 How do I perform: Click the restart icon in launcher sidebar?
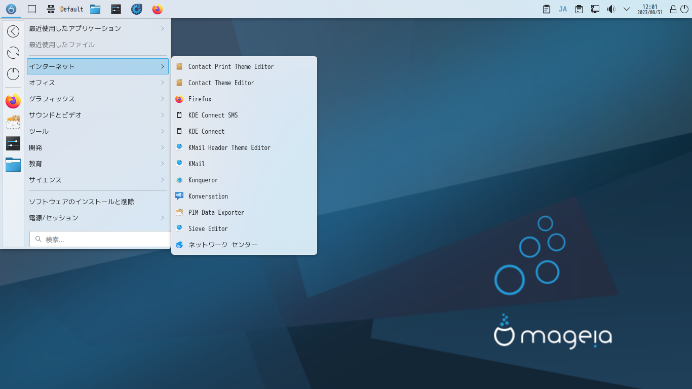(x=13, y=53)
